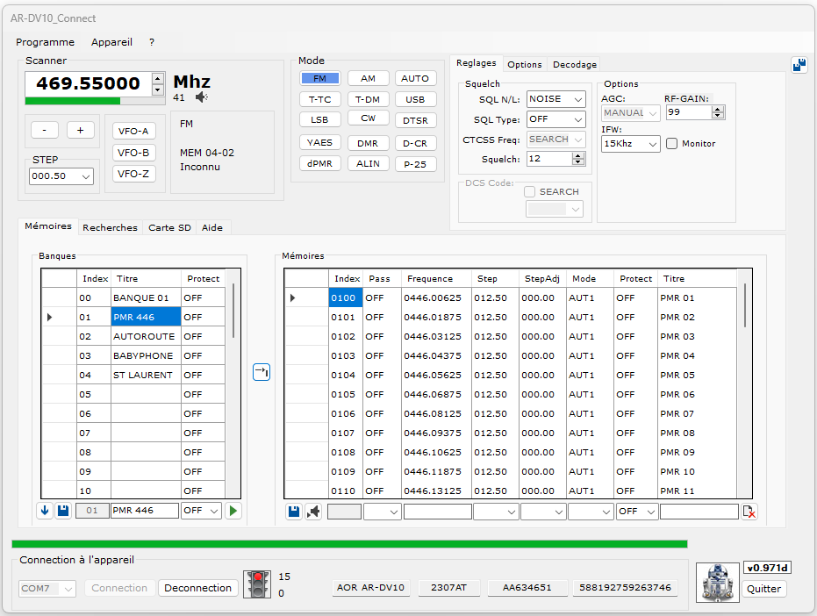Image resolution: width=817 pixels, height=616 pixels.
Task: Click the Mémoires table vertical scrollbar
Action: tap(745, 304)
